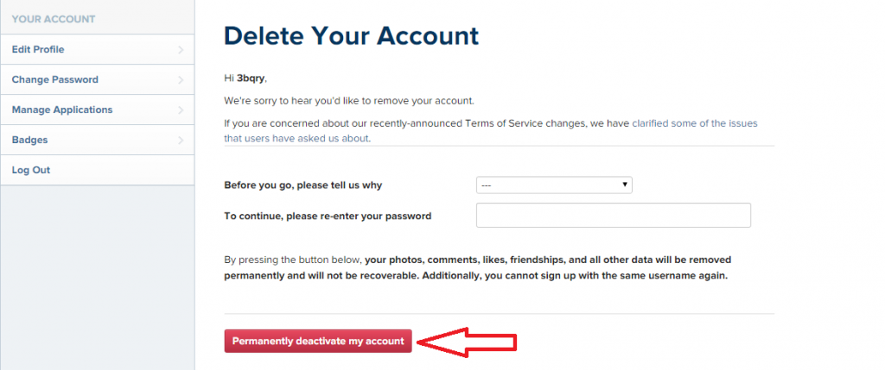This screenshot has height=370, width=885.
Task: Click the YOUR ACCOUNT sidebar header
Action: (x=54, y=19)
